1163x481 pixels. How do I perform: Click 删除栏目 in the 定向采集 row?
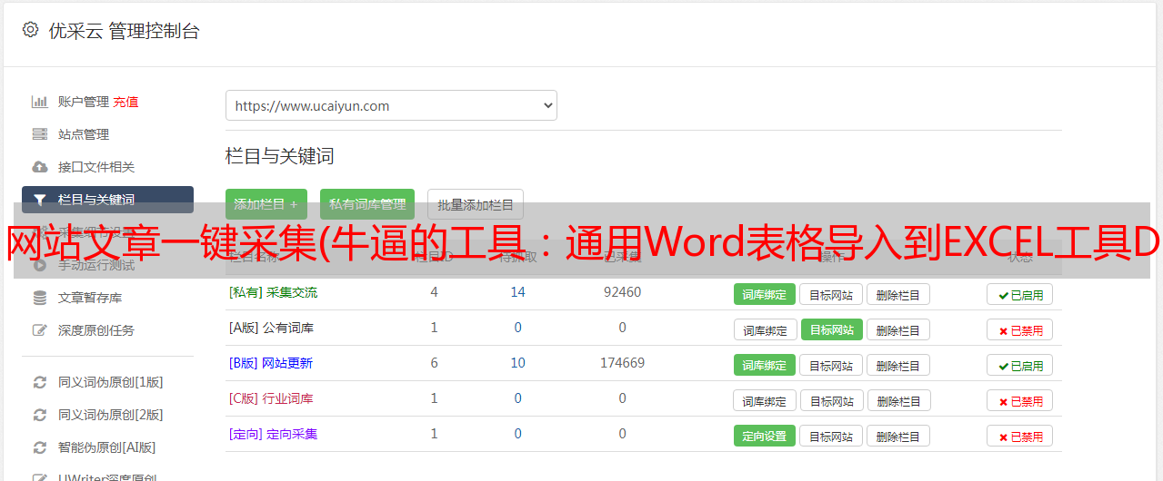coord(898,436)
